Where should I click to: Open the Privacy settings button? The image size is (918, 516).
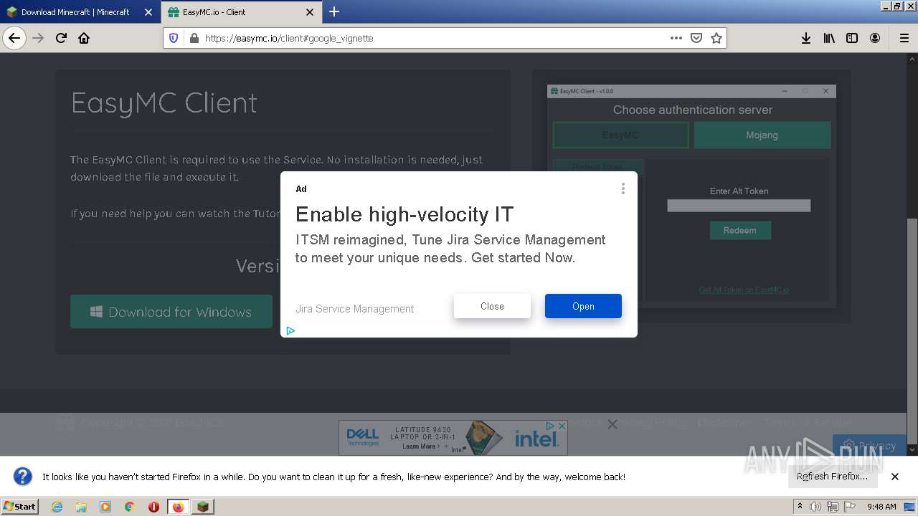(x=870, y=445)
